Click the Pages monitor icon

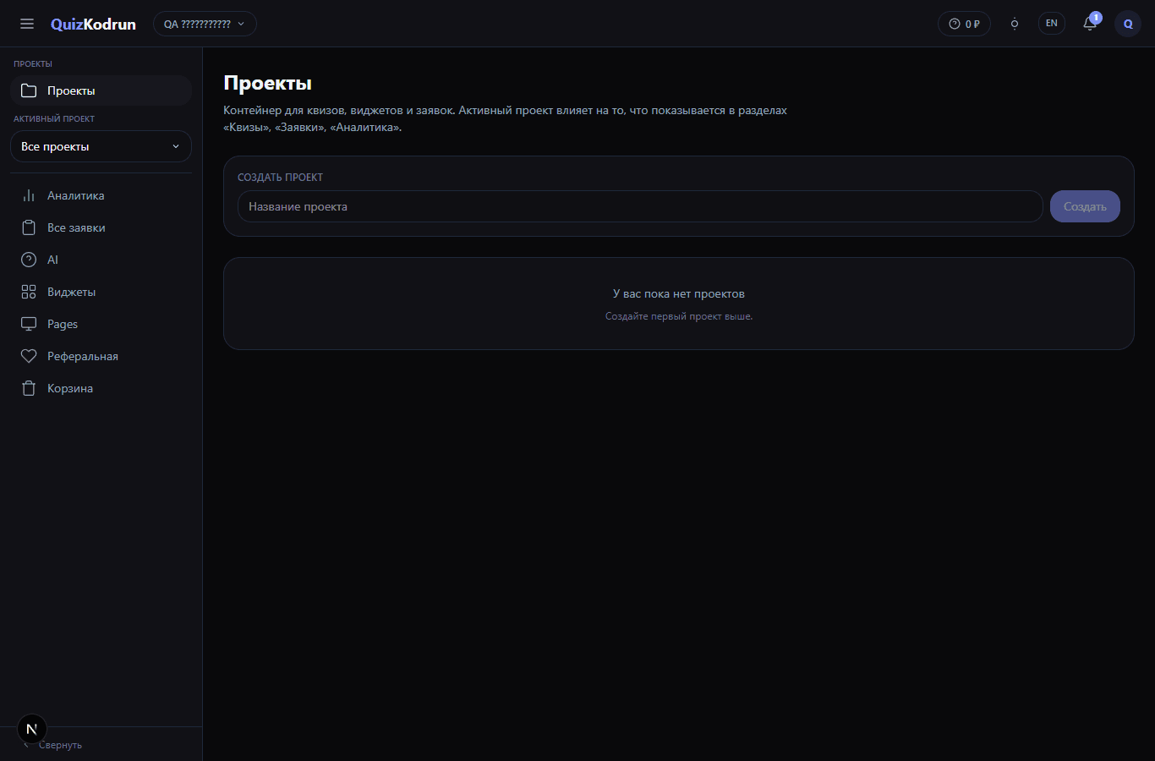pyautogui.click(x=29, y=324)
